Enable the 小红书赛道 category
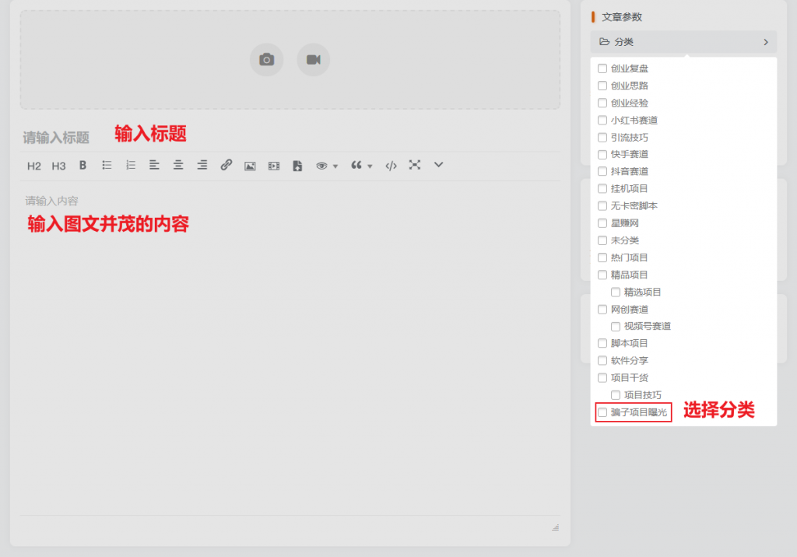The height and width of the screenshot is (557, 797). coord(602,120)
